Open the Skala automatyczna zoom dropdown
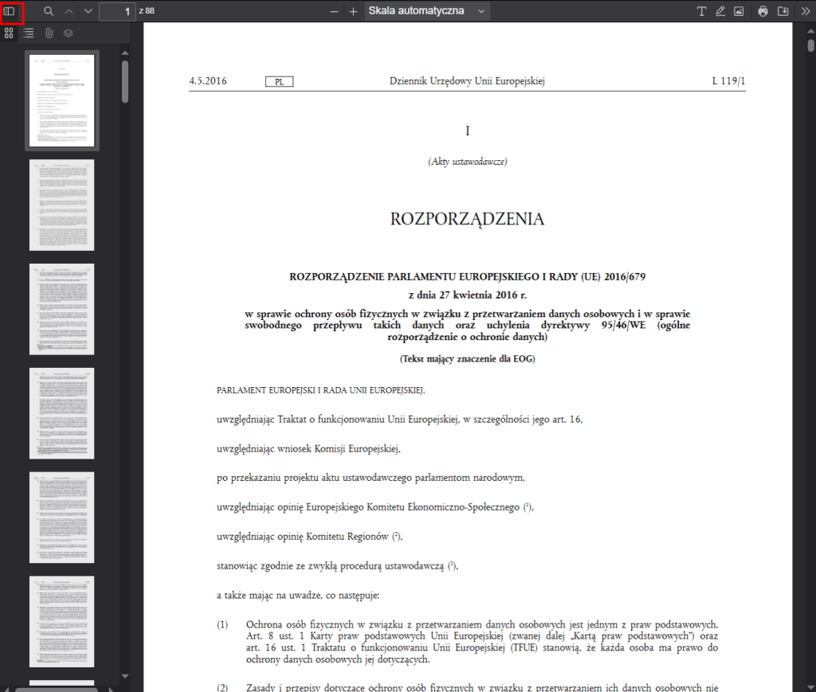 [427, 11]
